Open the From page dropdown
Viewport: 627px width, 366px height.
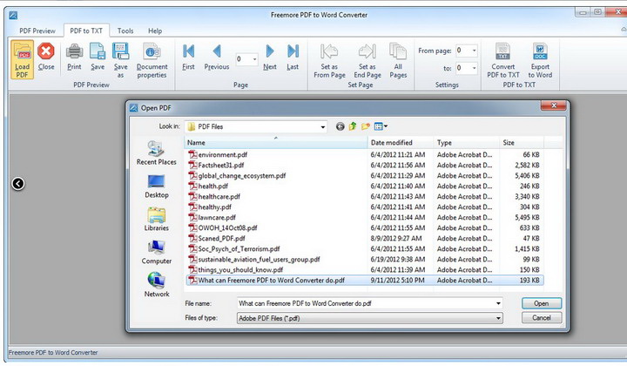[475, 51]
